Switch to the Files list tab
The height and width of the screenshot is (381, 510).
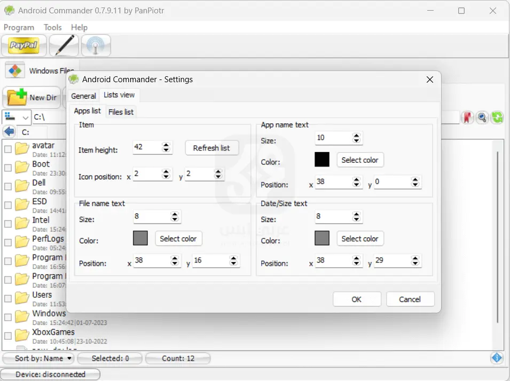coord(121,112)
